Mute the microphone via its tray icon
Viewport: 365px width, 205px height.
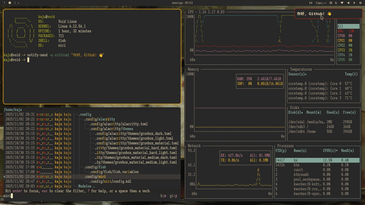(x=354, y=3)
